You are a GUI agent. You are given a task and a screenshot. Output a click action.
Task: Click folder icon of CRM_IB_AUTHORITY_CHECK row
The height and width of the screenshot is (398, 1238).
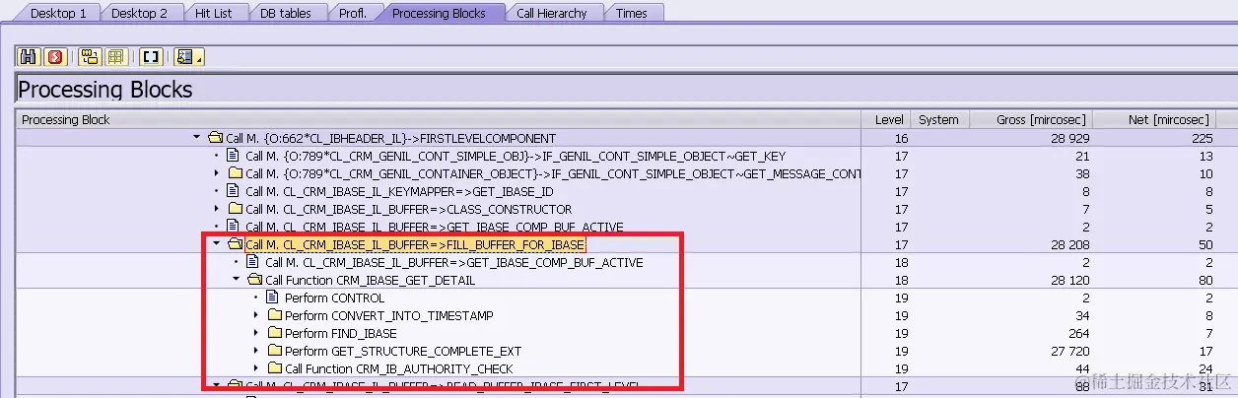(x=274, y=368)
